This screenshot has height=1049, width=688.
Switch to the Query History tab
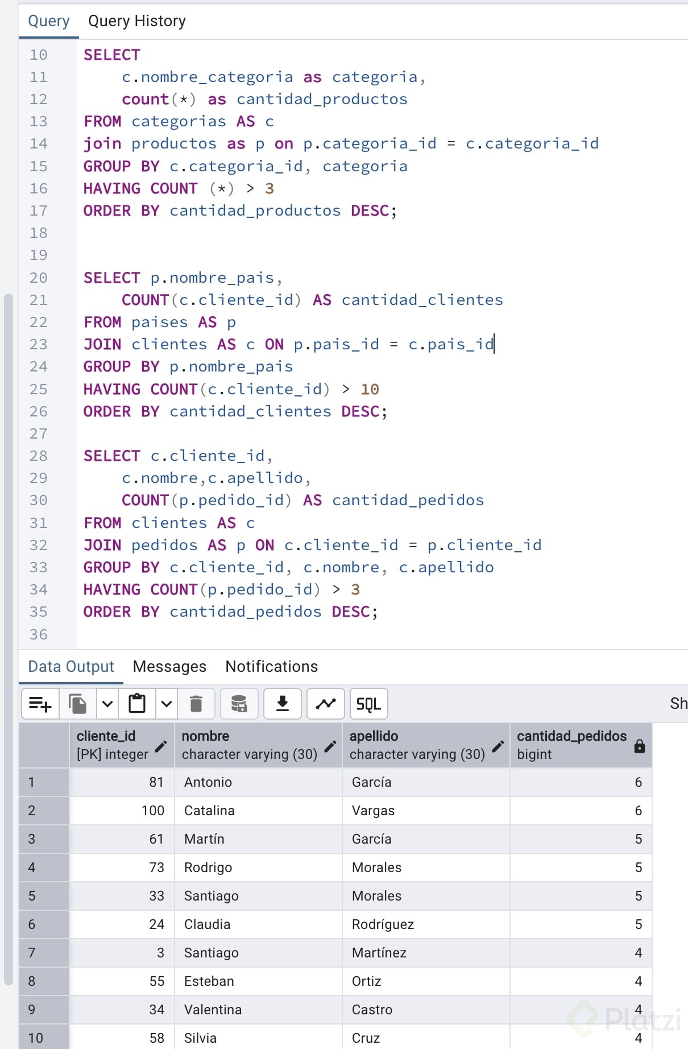point(137,21)
